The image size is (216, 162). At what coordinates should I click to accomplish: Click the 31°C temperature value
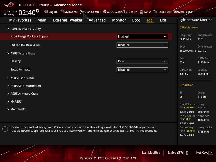point(200,39)
